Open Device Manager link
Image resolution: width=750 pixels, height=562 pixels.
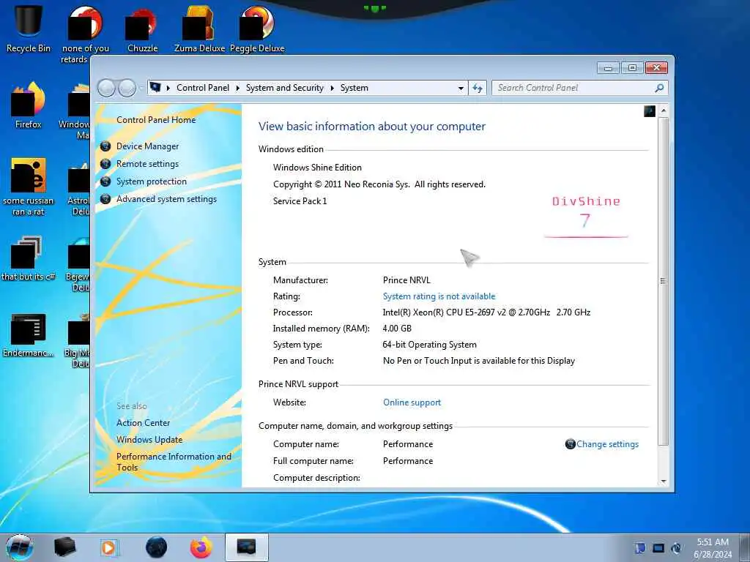tap(147, 146)
